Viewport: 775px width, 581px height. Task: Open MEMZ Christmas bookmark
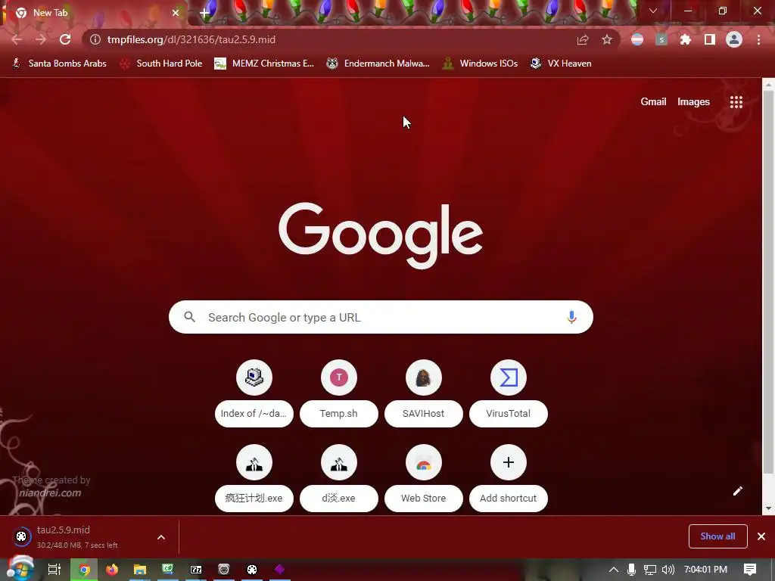264,64
